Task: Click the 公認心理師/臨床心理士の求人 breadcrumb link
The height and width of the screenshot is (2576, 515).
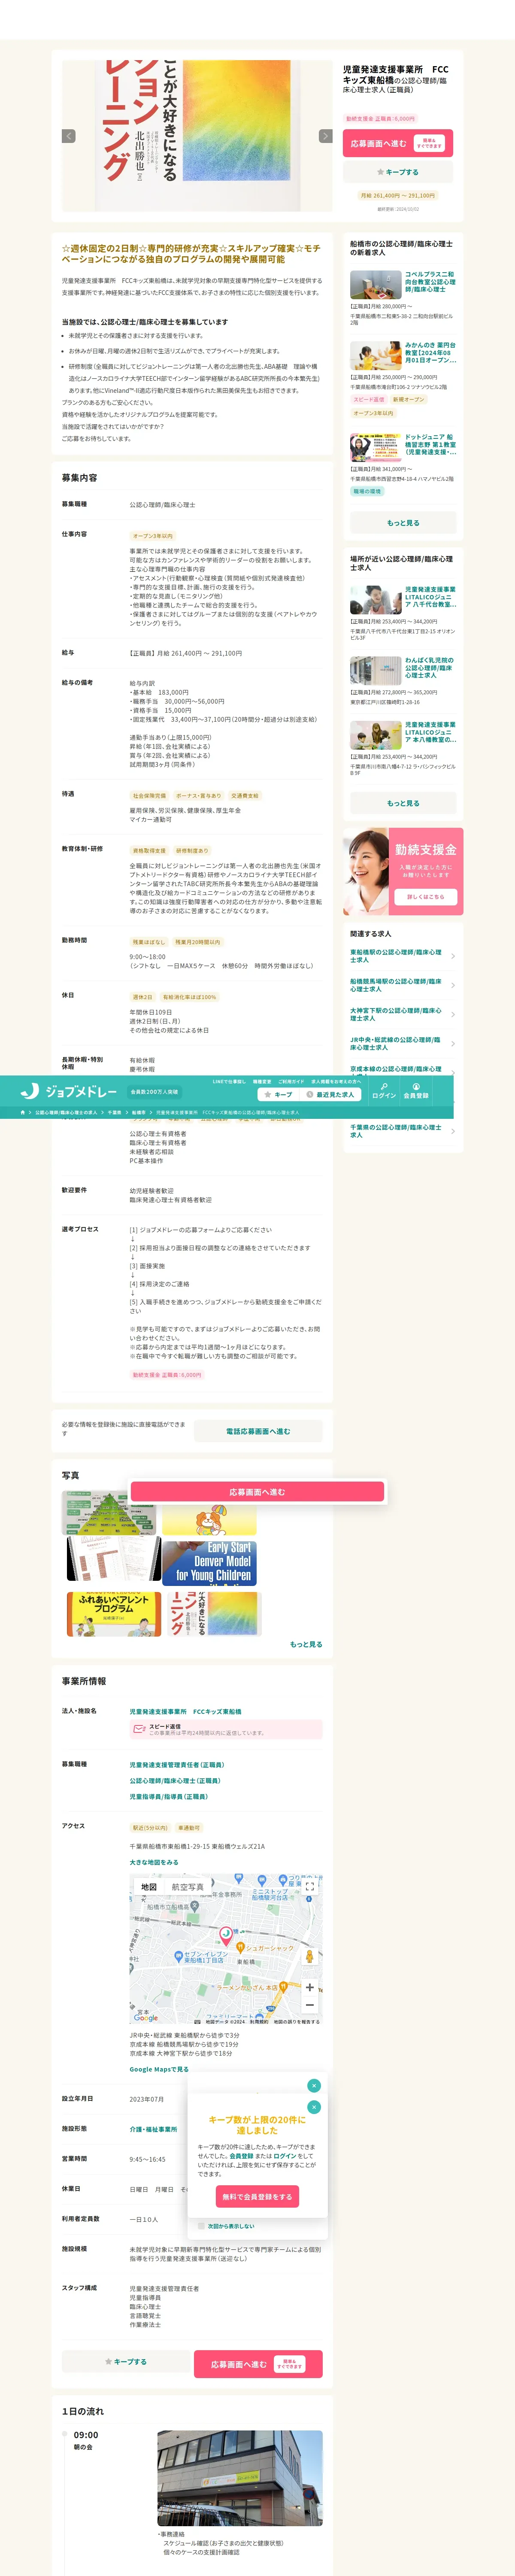Action: [67, 1112]
